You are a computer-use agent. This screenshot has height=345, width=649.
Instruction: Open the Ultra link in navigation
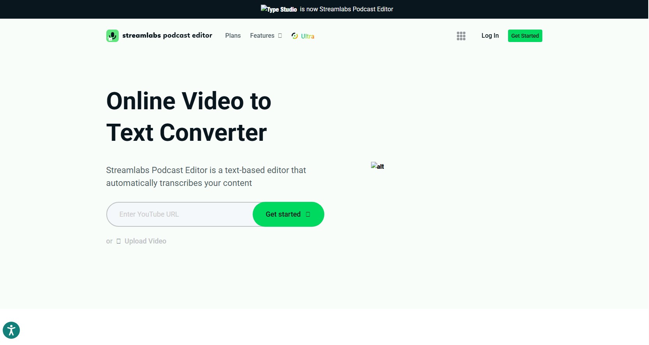[x=307, y=36]
